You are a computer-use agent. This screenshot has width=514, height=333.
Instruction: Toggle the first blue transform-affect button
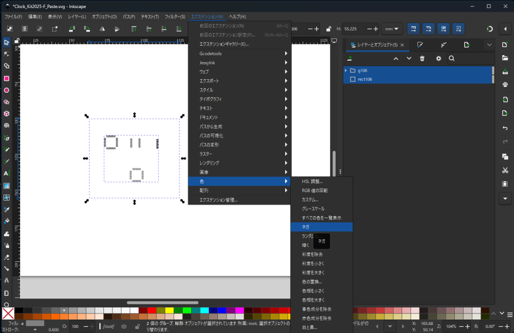[x=414, y=29]
